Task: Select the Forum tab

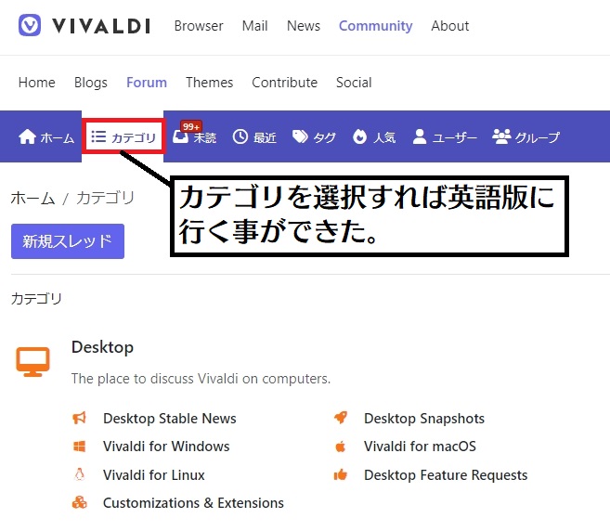Action: pyautogui.click(x=147, y=83)
